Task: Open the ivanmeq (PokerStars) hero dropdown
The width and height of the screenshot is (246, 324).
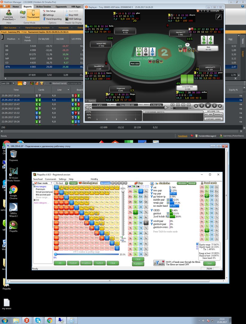Action: [8, 15]
